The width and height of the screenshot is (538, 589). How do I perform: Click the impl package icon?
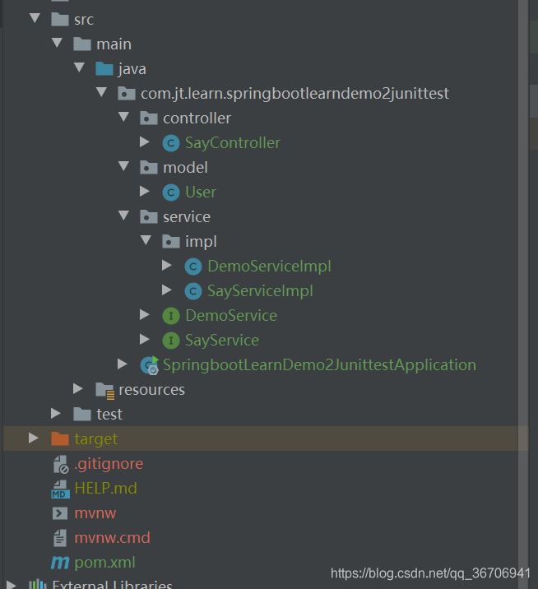tap(171, 242)
